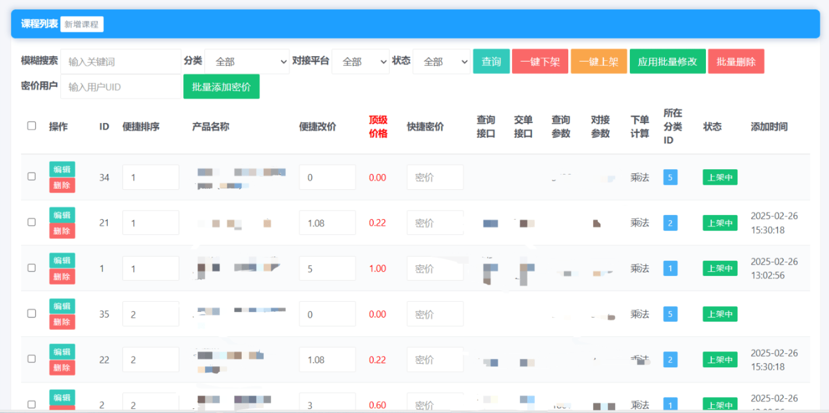
Task: Open the 分类 dropdown
Action: [247, 61]
